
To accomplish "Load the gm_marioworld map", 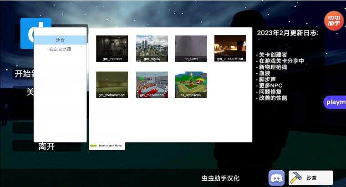I will tap(152, 85).
